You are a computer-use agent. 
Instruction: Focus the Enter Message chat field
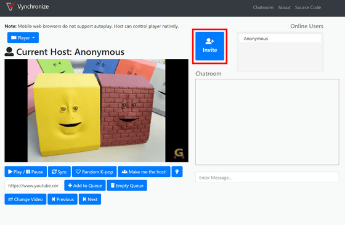(x=267, y=178)
